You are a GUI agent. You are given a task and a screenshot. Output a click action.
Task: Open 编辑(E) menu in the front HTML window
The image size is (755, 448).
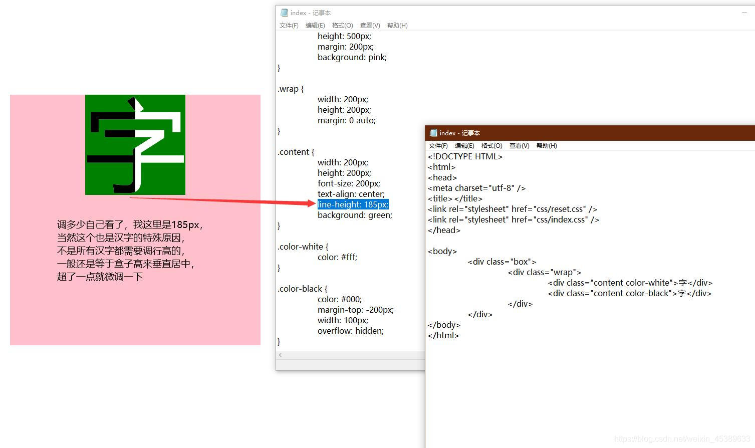(x=464, y=146)
